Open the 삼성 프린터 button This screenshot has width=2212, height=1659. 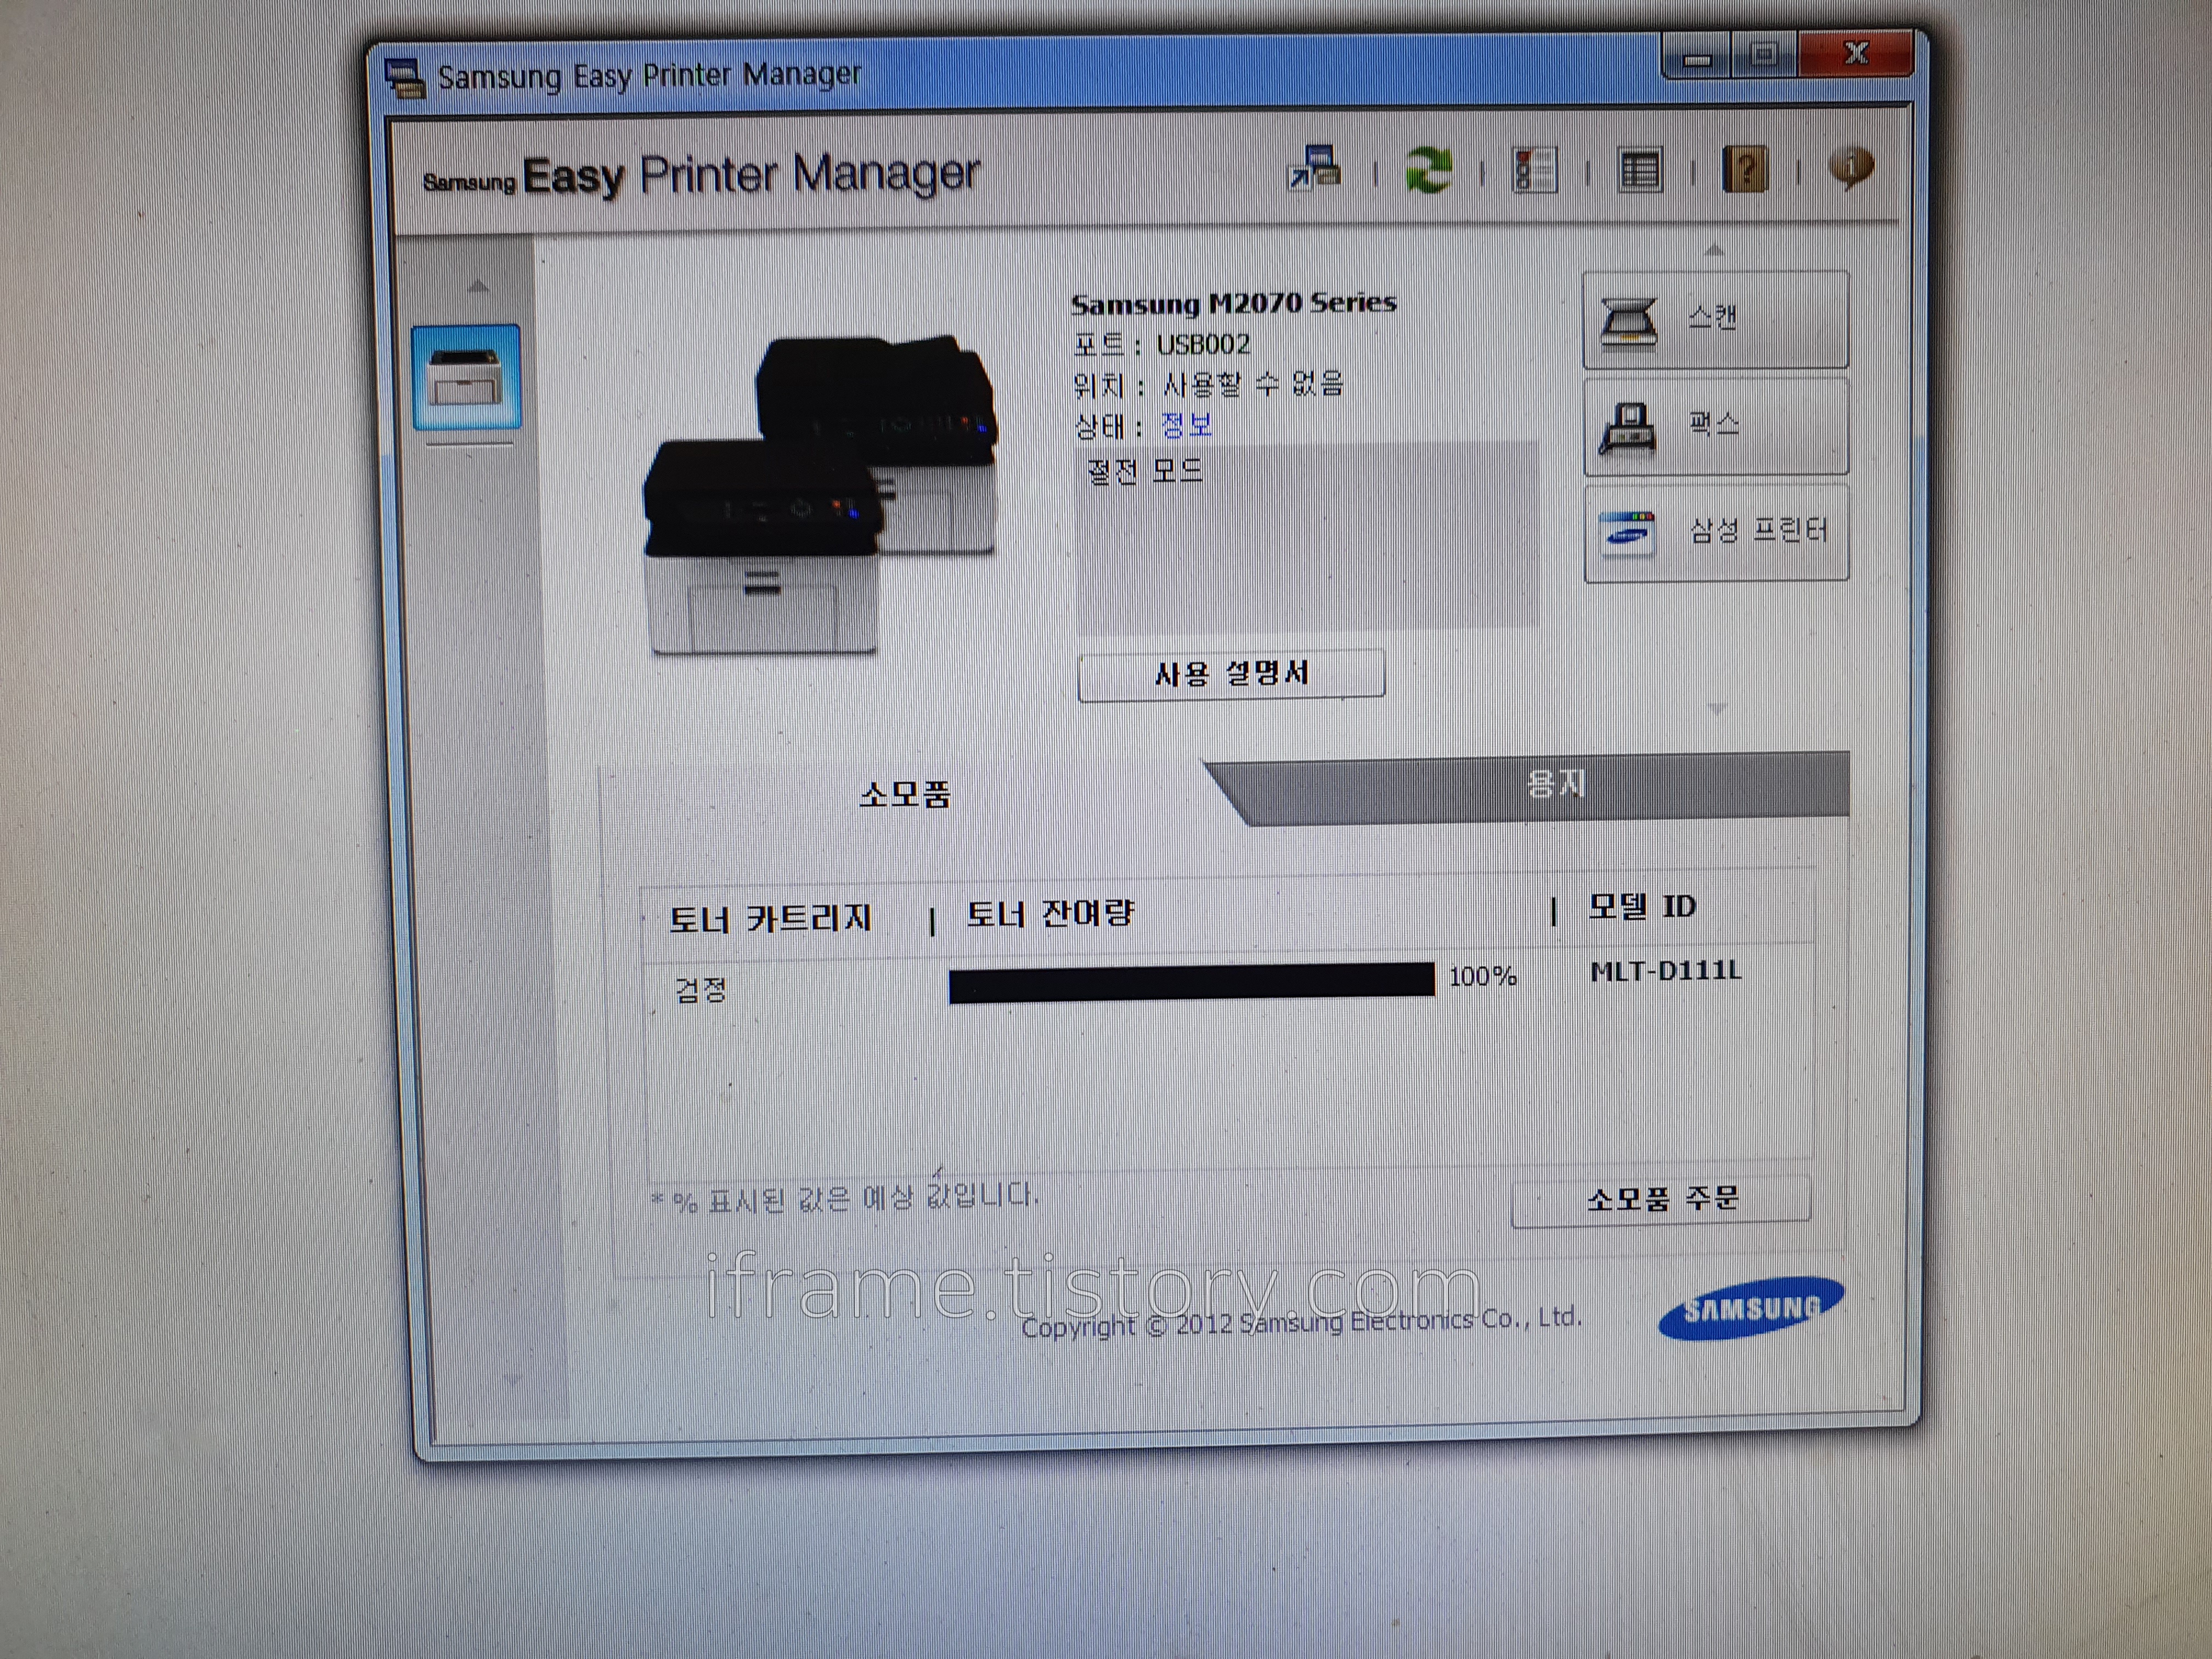(1715, 532)
